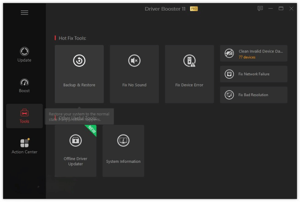Viewport: 300px width, 202px height.
Task: Select the Tools label in sidebar
Action: (x=24, y=121)
